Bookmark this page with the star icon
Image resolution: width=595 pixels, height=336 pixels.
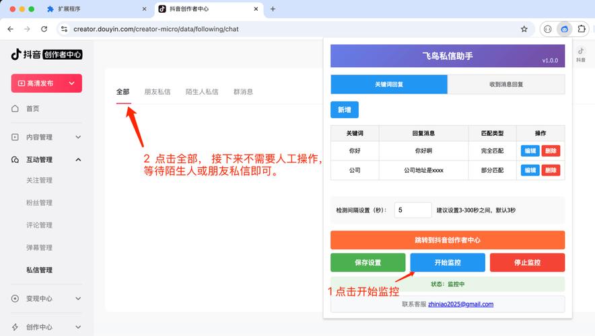coord(524,29)
